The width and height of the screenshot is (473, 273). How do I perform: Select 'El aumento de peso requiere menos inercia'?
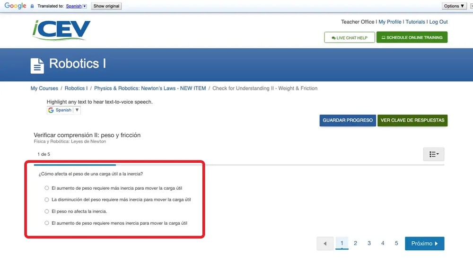(46, 223)
